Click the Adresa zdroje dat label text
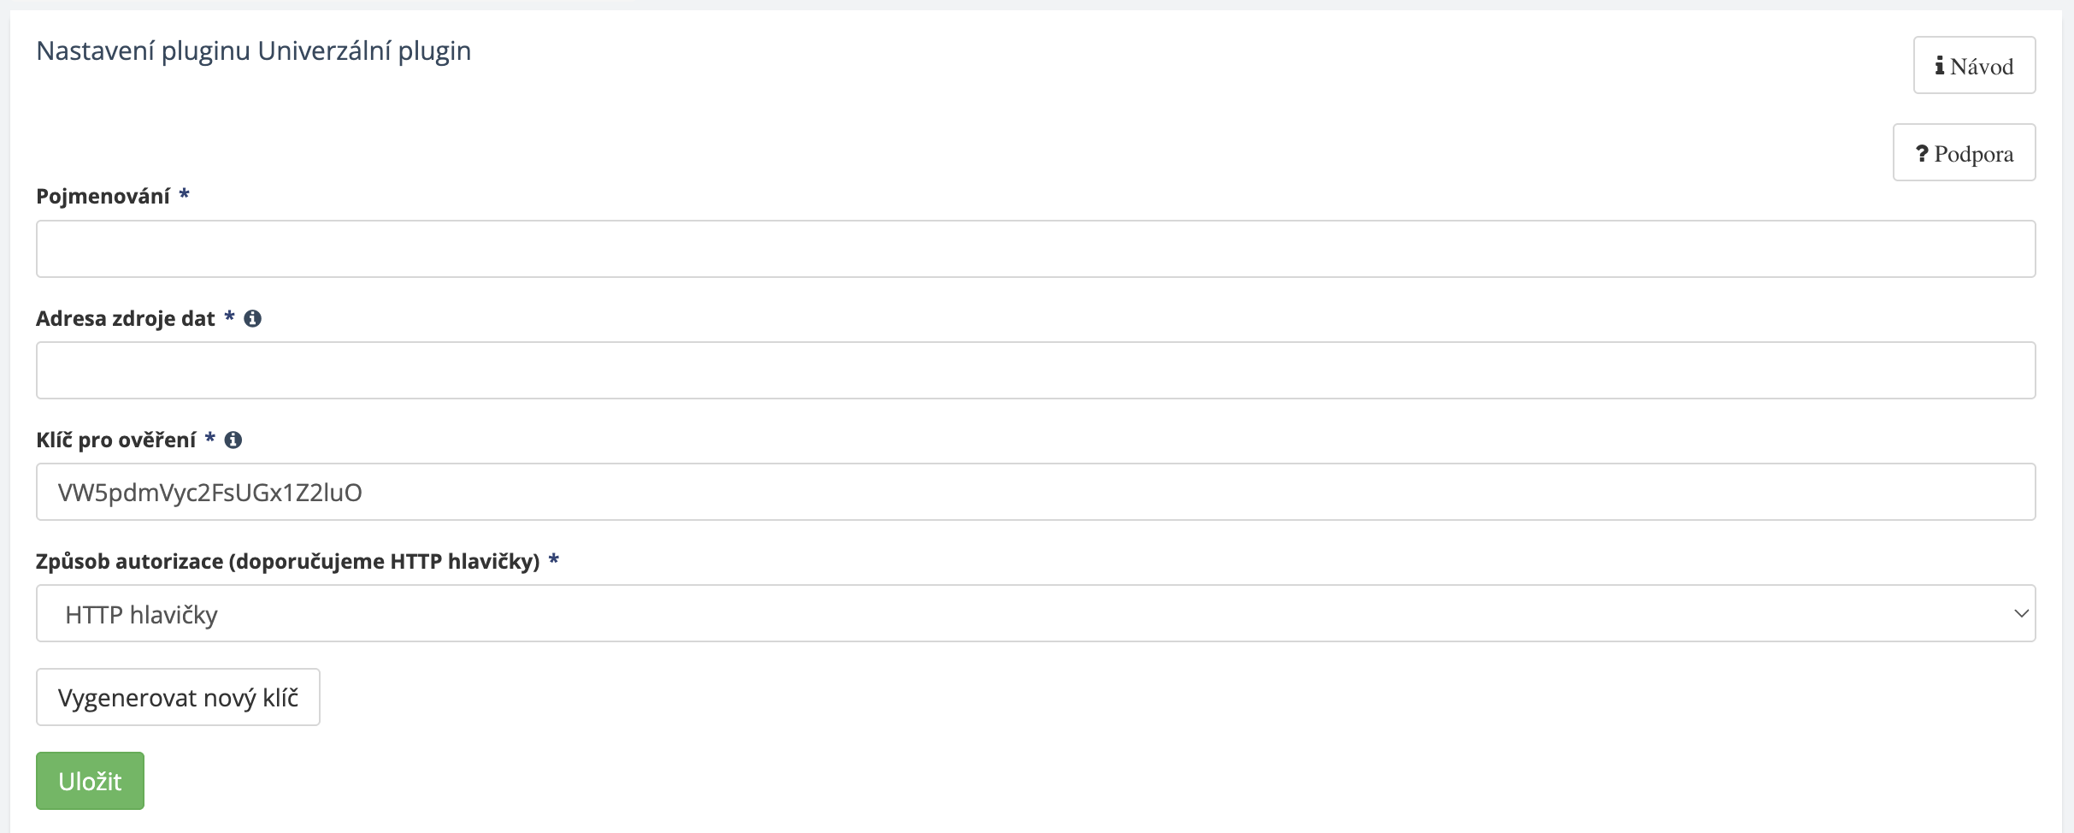Screen dimensions: 2074x833 [x=125, y=319]
